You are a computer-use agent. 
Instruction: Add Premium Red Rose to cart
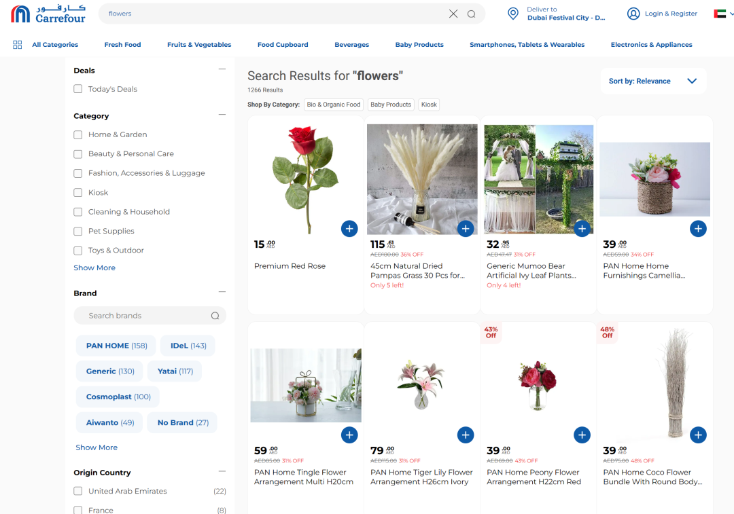coord(349,229)
